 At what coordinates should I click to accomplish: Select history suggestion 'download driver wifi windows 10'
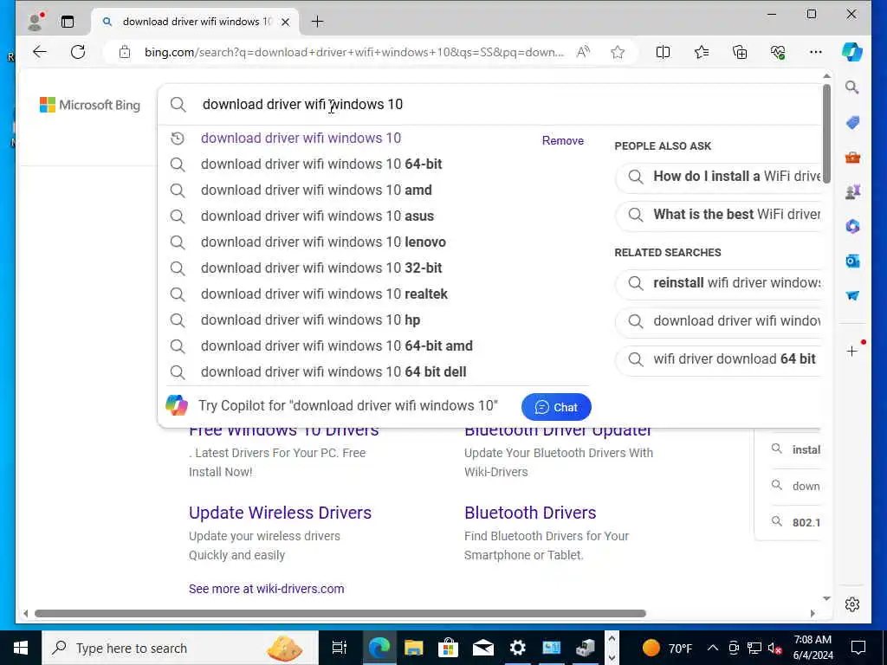click(x=301, y=138)
